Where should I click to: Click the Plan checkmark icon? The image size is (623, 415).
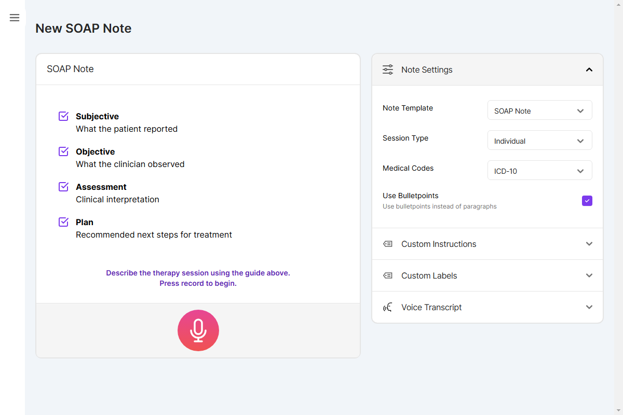(63, 221)
